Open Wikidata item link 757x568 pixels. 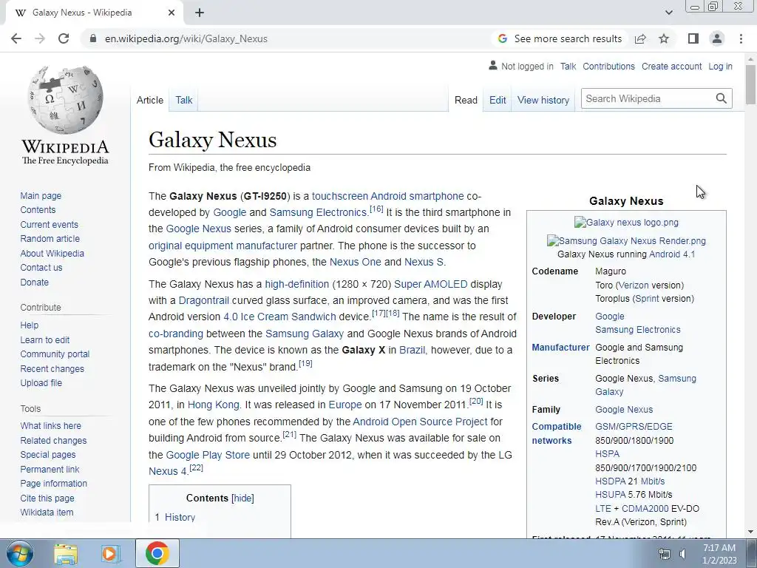(x=47, y=512)
